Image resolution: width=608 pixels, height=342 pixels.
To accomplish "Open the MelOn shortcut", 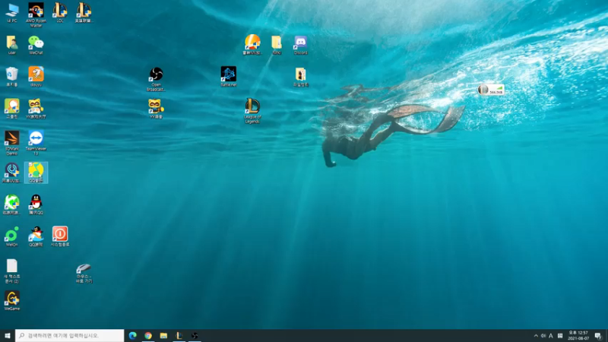I will [12, 236].
